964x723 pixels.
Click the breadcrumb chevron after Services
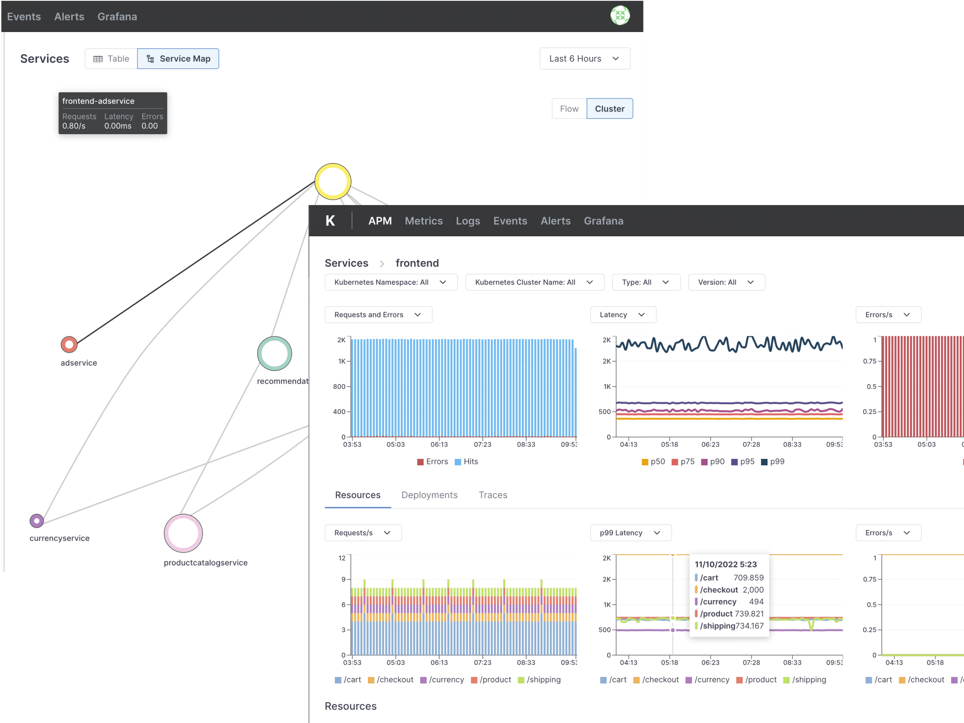click(x=382, y=264)
